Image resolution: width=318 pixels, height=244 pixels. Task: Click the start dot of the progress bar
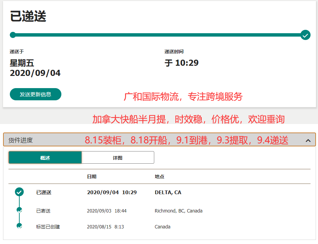coord(13,35)
